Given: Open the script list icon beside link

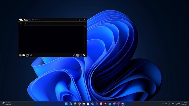Looking at the screenshot, I should click(77, 55).
